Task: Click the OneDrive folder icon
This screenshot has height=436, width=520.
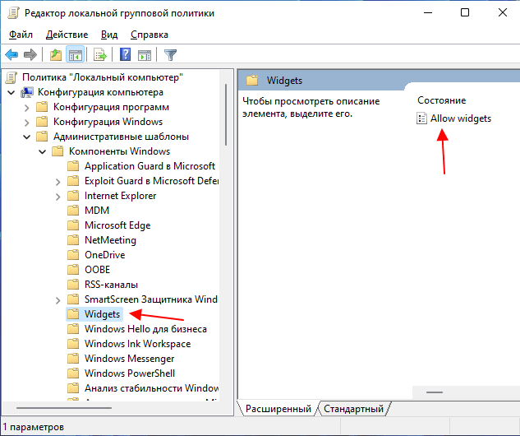Action: 73,255
